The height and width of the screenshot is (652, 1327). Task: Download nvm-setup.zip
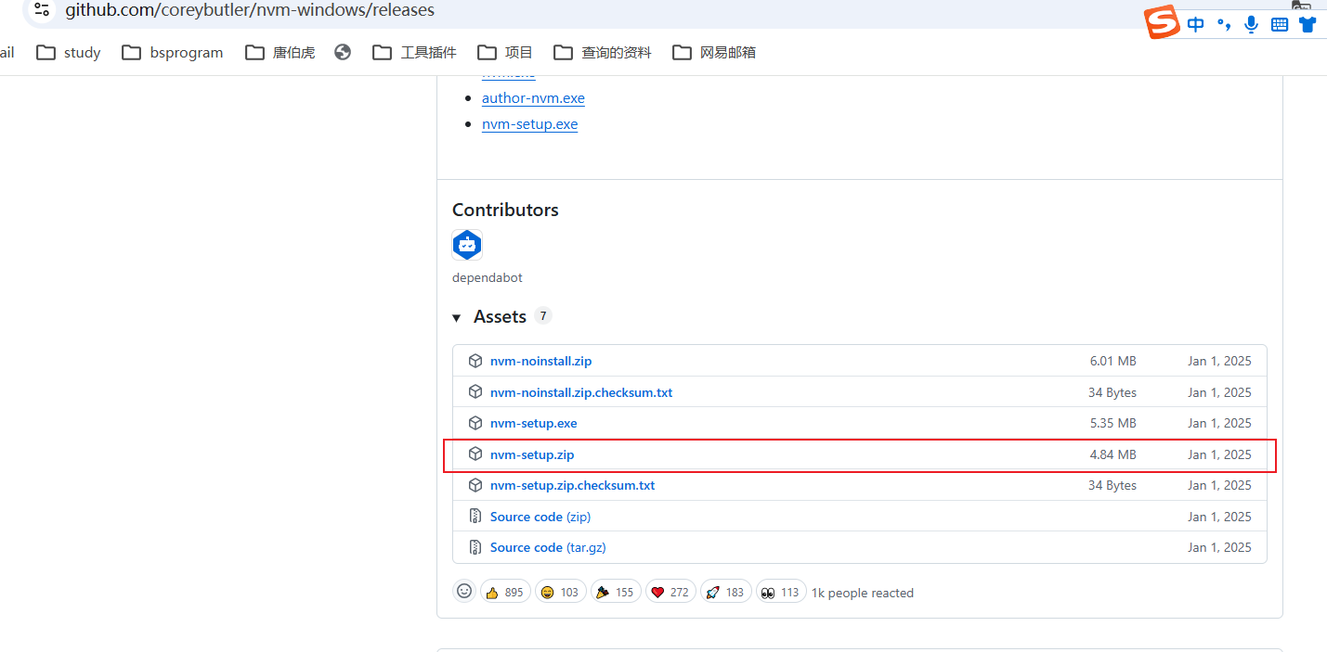(x=532, y=454)
